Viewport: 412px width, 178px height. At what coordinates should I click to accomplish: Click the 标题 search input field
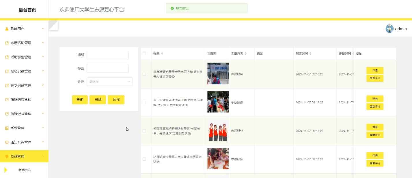[x=108, y=55]
